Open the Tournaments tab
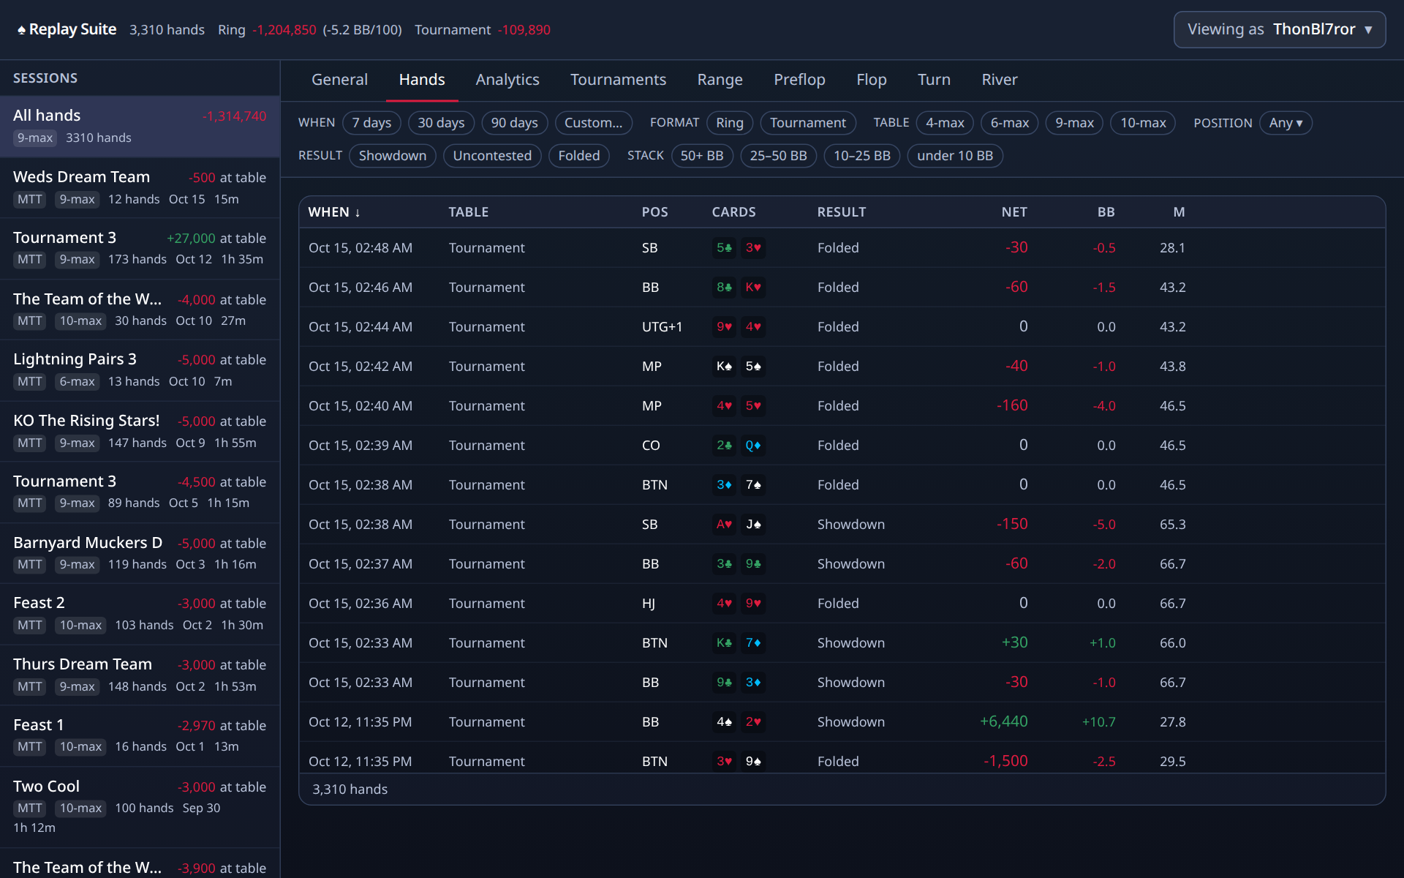1404x878 pixels. pos(618,80)
